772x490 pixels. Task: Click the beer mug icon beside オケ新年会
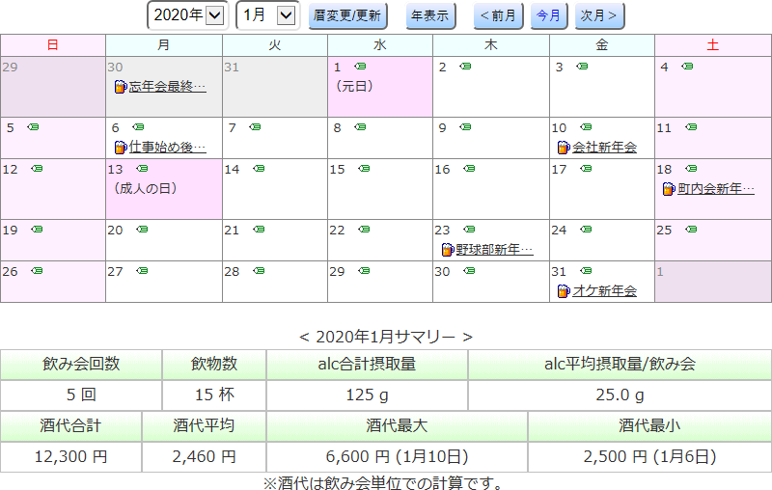point(564,291)
